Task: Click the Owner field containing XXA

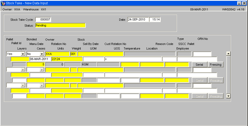Action: click(57, 54)
